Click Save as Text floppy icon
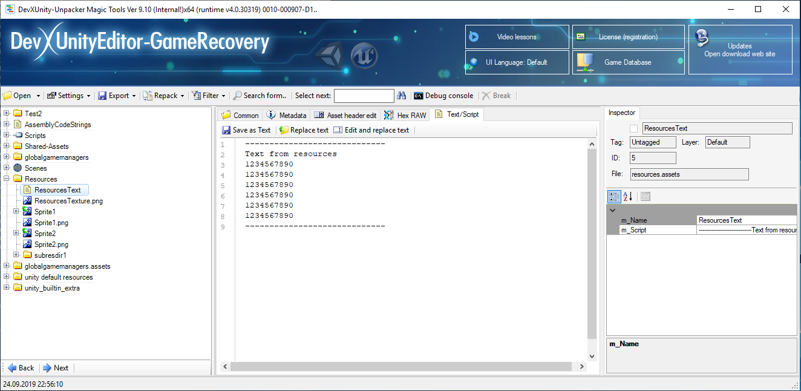Viewport: 801px width, 391px height. point(226,130)
